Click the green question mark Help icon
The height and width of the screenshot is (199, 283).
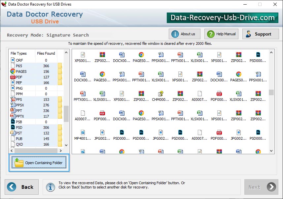click(211, 34)
